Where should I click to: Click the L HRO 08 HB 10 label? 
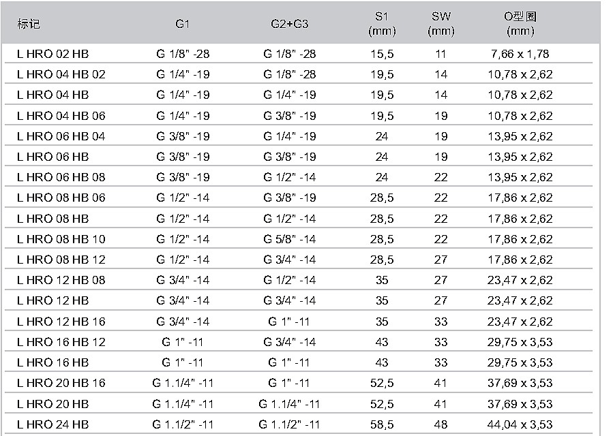coord(61,238)
